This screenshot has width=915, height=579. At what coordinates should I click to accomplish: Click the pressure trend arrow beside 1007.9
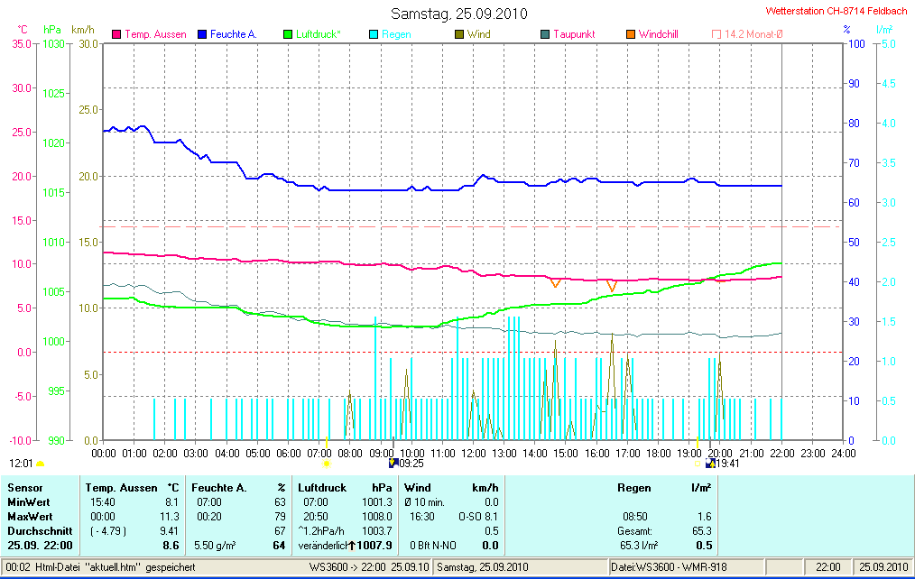tap(352, 546)
